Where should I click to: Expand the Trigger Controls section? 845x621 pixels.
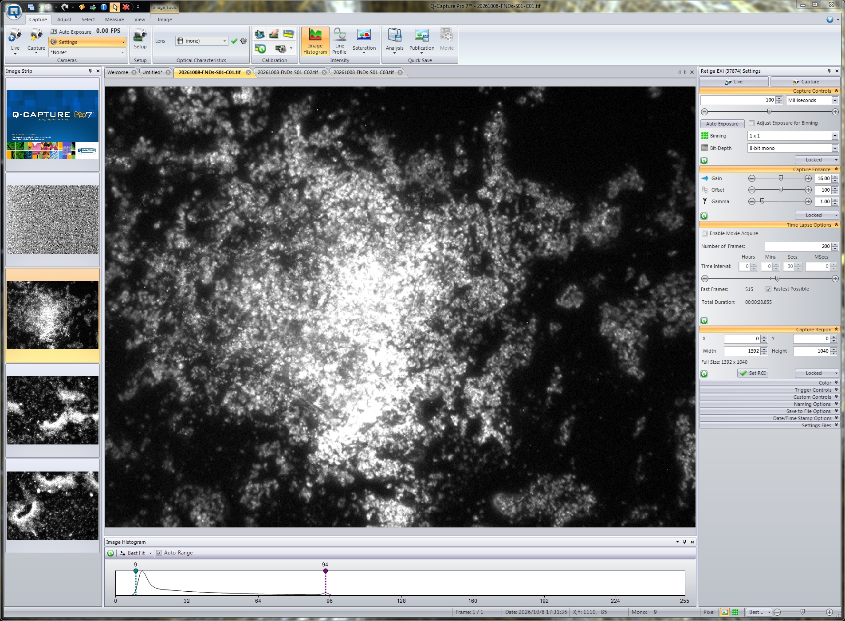coord(770,390)
